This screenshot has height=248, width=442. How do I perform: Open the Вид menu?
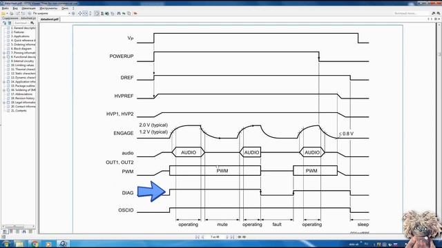[x=15, y=8]
